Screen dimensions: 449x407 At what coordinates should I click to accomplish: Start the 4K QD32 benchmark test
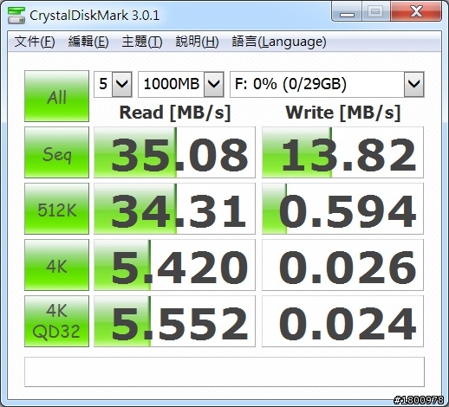coord(56,321)
